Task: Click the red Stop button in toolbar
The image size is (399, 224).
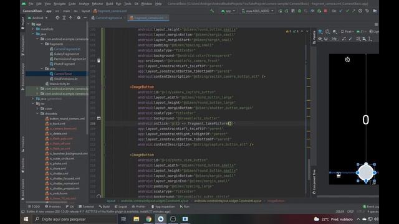Action: coord(325,11)
